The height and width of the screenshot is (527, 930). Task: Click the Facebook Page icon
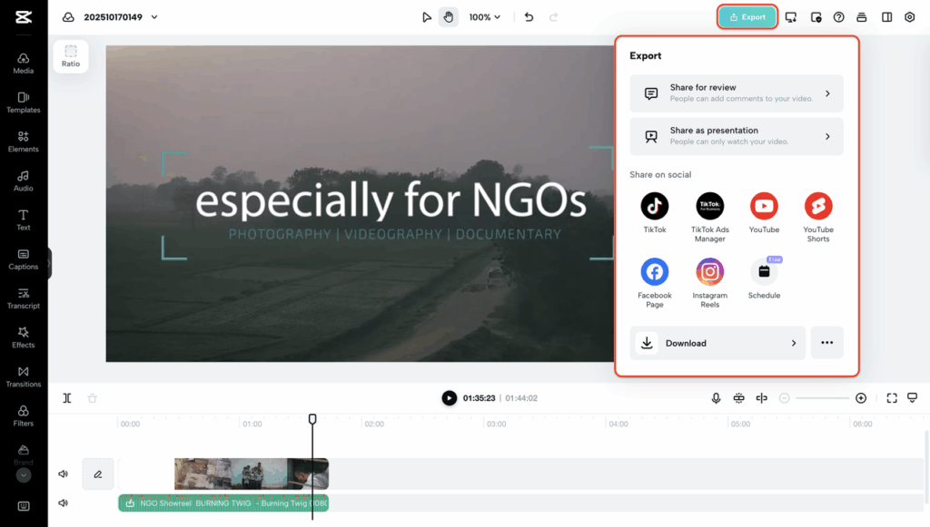[x=654, y=272]
